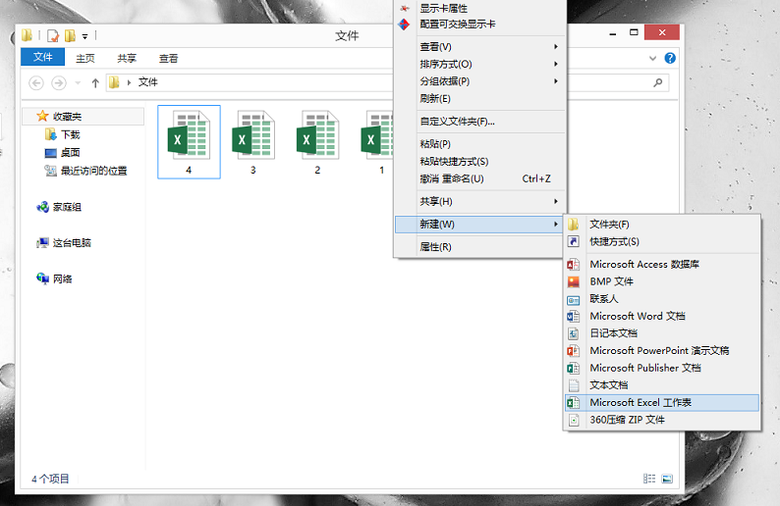Open recent locations dropdown arrow

(x=78, y=83)
